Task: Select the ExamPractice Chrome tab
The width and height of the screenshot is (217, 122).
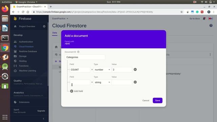Action: tap(29, 7)
